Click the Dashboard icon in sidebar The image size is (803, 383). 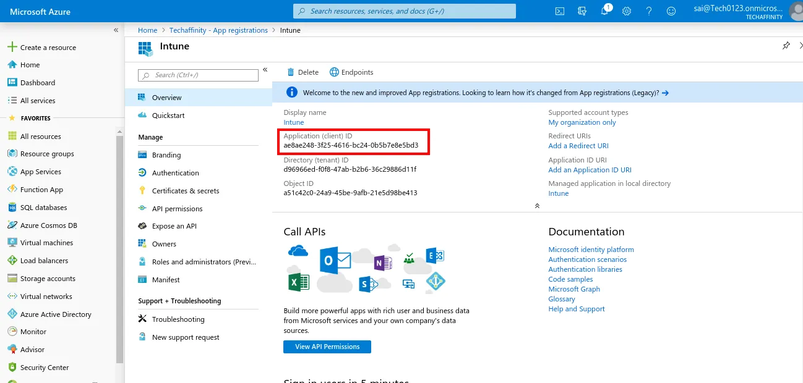(12, 82)
